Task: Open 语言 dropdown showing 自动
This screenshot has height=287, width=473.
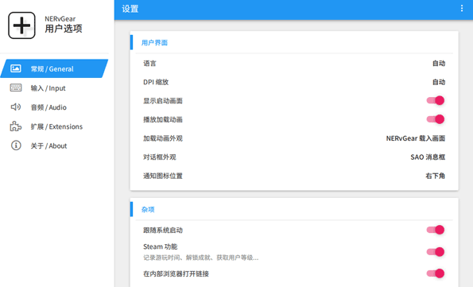Action: click(x=439, y=64)
